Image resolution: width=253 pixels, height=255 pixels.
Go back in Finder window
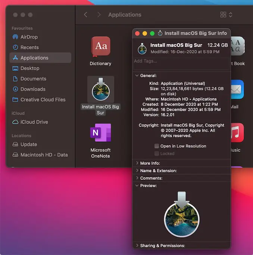point(85,15)
